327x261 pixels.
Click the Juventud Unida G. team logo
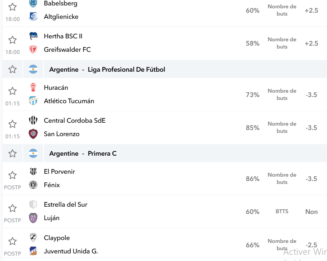pos(33,251)
